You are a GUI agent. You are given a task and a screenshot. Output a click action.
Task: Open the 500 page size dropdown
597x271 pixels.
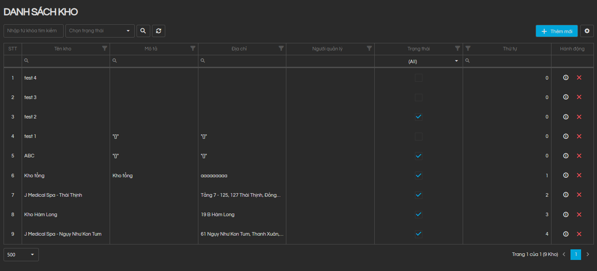21,255
